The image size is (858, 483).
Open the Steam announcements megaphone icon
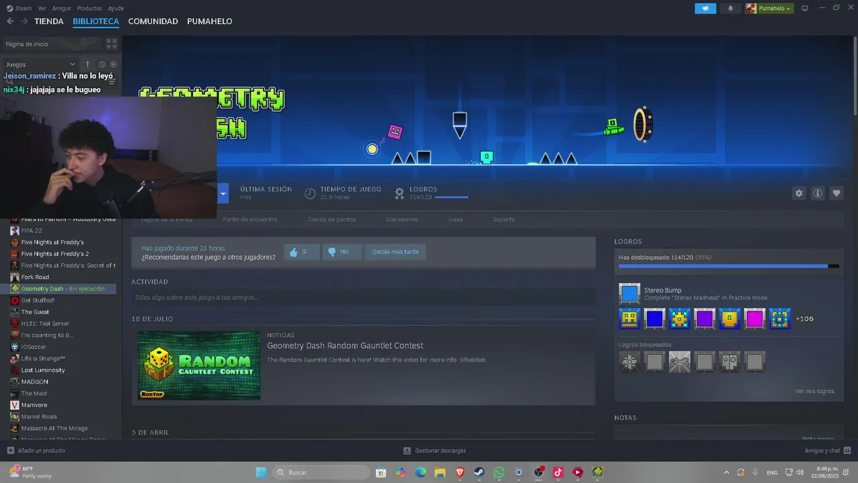705,8
